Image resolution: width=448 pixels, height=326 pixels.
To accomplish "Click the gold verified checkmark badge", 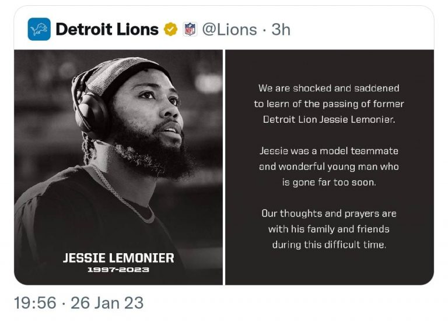I will (170, 29).
